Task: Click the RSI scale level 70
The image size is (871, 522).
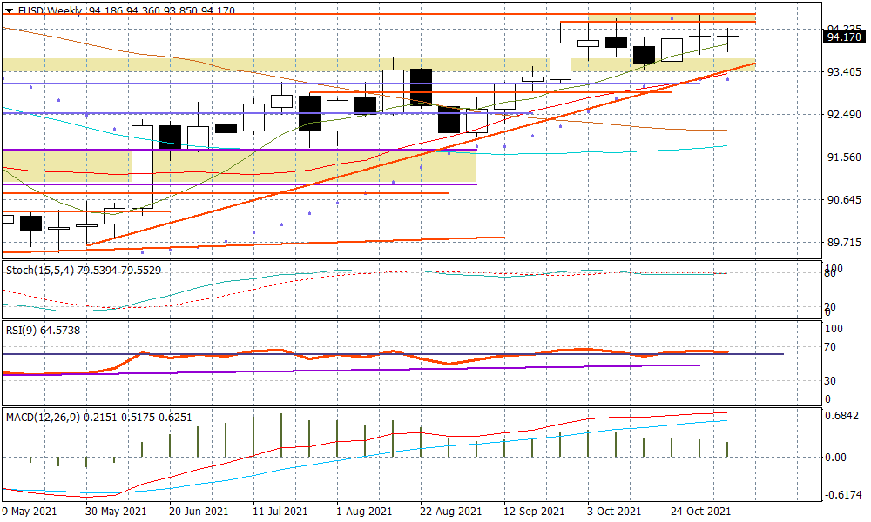Action: pyautogui.click(x=830, y=347)
